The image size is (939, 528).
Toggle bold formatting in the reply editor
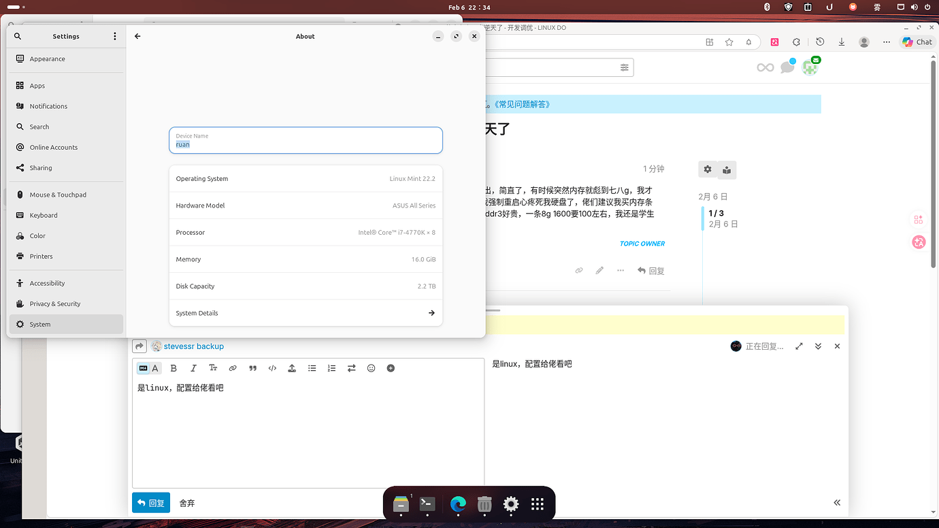click(174, 368)
